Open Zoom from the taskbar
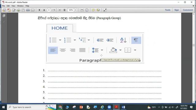 coord(109,107)
